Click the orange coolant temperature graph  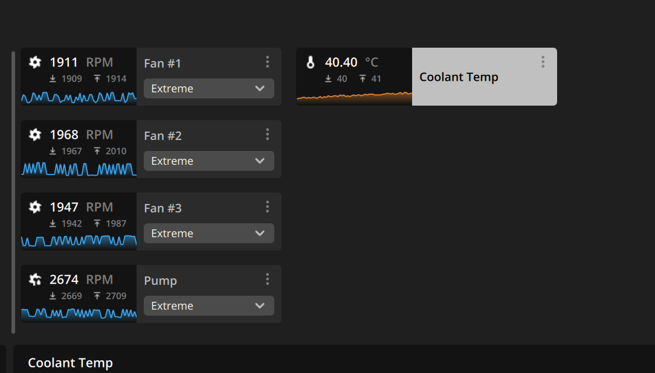point(354,98)
